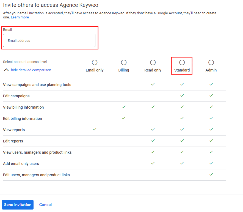The height and width of the screenshot is (212, 243).
Task: Collapse comparison using the up chevron
Action: coord(6,70)
